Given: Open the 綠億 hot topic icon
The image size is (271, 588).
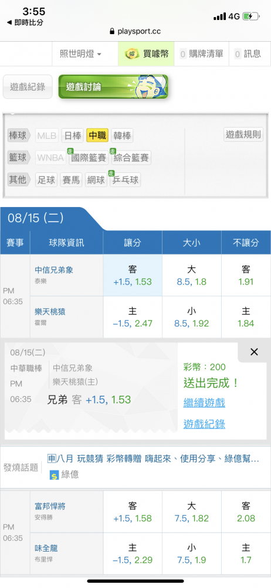Looking at the screenshot, I should click(x=54, y=475).
